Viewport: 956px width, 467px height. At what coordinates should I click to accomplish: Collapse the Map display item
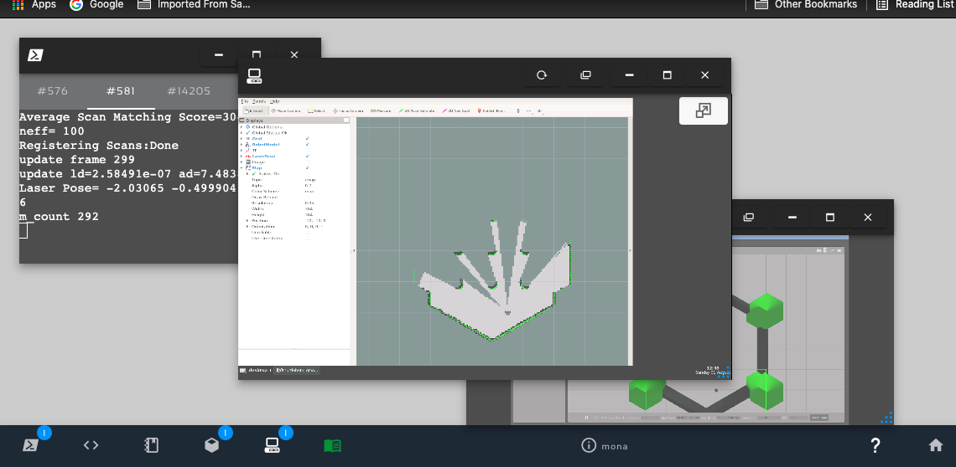point(242,168)
